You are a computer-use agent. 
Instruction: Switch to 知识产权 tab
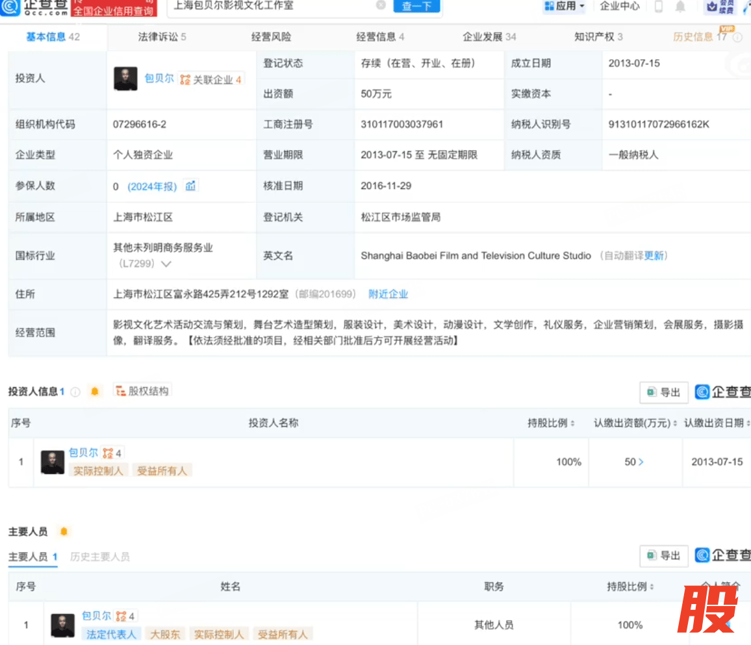598,37
